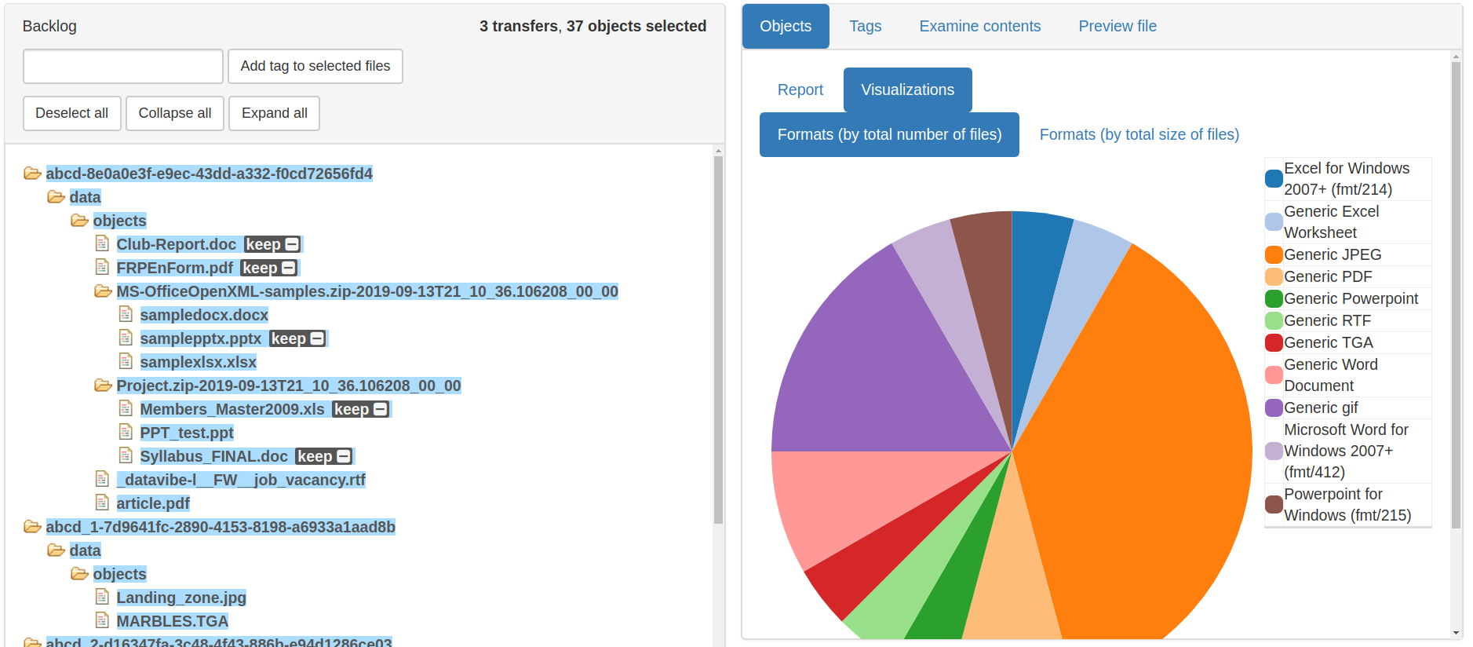Screen dimensions: 1473x647
Task: Collapse the Project.zip folder icon
Action: pyautogui.click(x=103, y=386)
